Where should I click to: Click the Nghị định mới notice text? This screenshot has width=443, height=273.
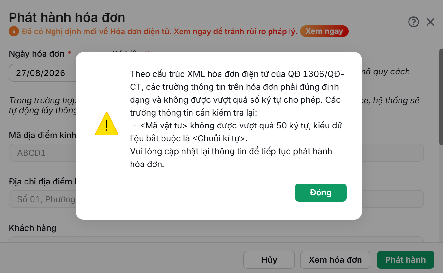click(160, 32)
